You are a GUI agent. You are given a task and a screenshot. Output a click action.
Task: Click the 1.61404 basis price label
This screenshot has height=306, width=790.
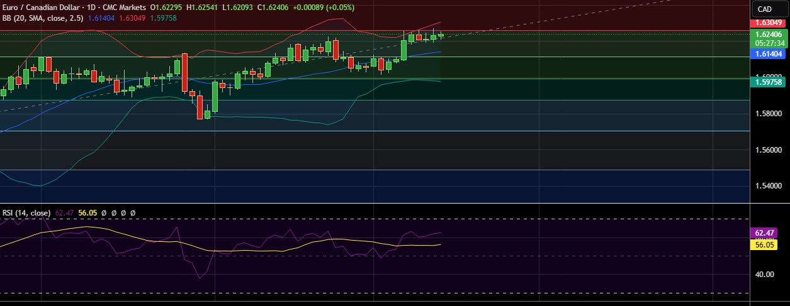(768, 55)
